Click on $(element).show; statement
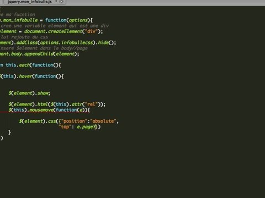 29,93
